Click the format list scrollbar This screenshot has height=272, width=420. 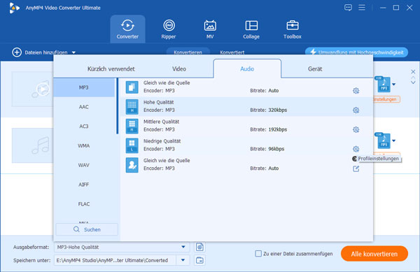[117, 106]
